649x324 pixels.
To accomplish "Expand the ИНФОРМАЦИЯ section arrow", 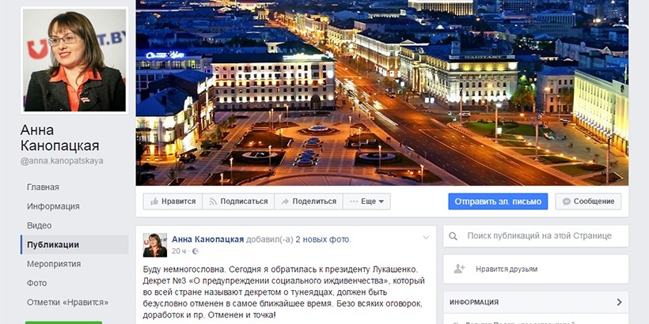I will pyautogui.click(x=619, y=302).
